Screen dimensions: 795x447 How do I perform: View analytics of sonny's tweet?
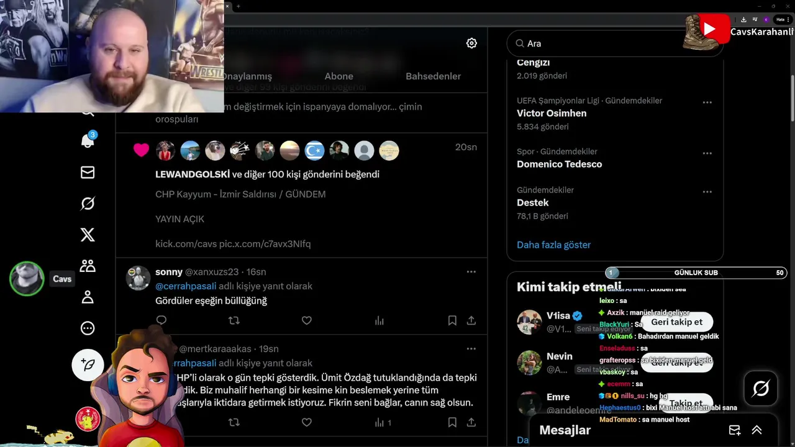click(379, 320)
